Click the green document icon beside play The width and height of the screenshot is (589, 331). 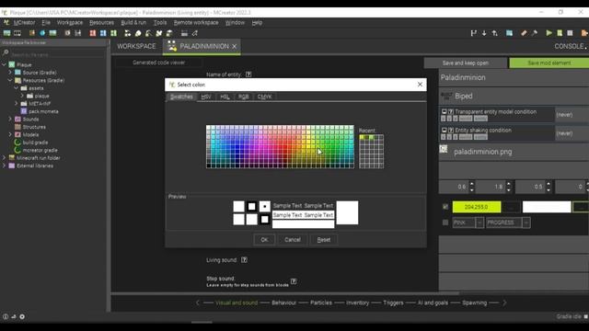(560, 33)
